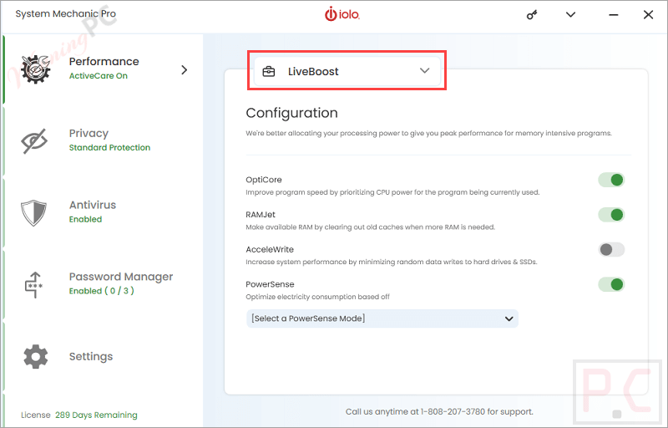Click the Standard Protection status text

[110, 147]
